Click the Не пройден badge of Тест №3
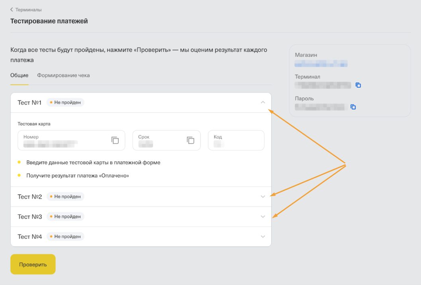The width and height of the screenshot is (421, 285). pos(65,216)
